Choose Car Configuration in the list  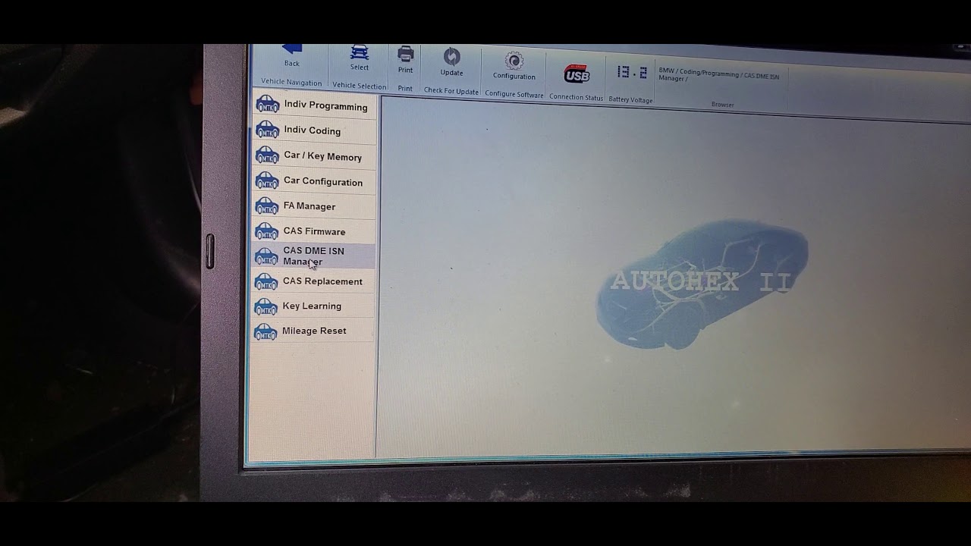[x=314, y=181]
